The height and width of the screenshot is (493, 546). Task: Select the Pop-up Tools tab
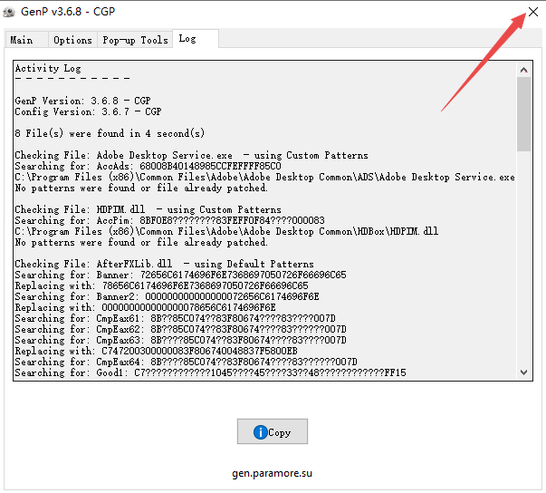(x=135, y=40)
